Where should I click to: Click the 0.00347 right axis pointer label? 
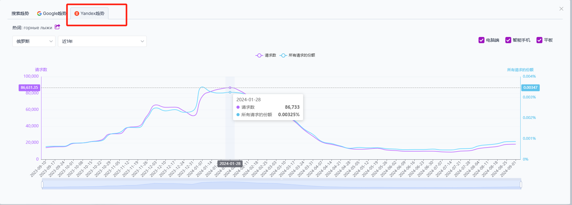530,88
